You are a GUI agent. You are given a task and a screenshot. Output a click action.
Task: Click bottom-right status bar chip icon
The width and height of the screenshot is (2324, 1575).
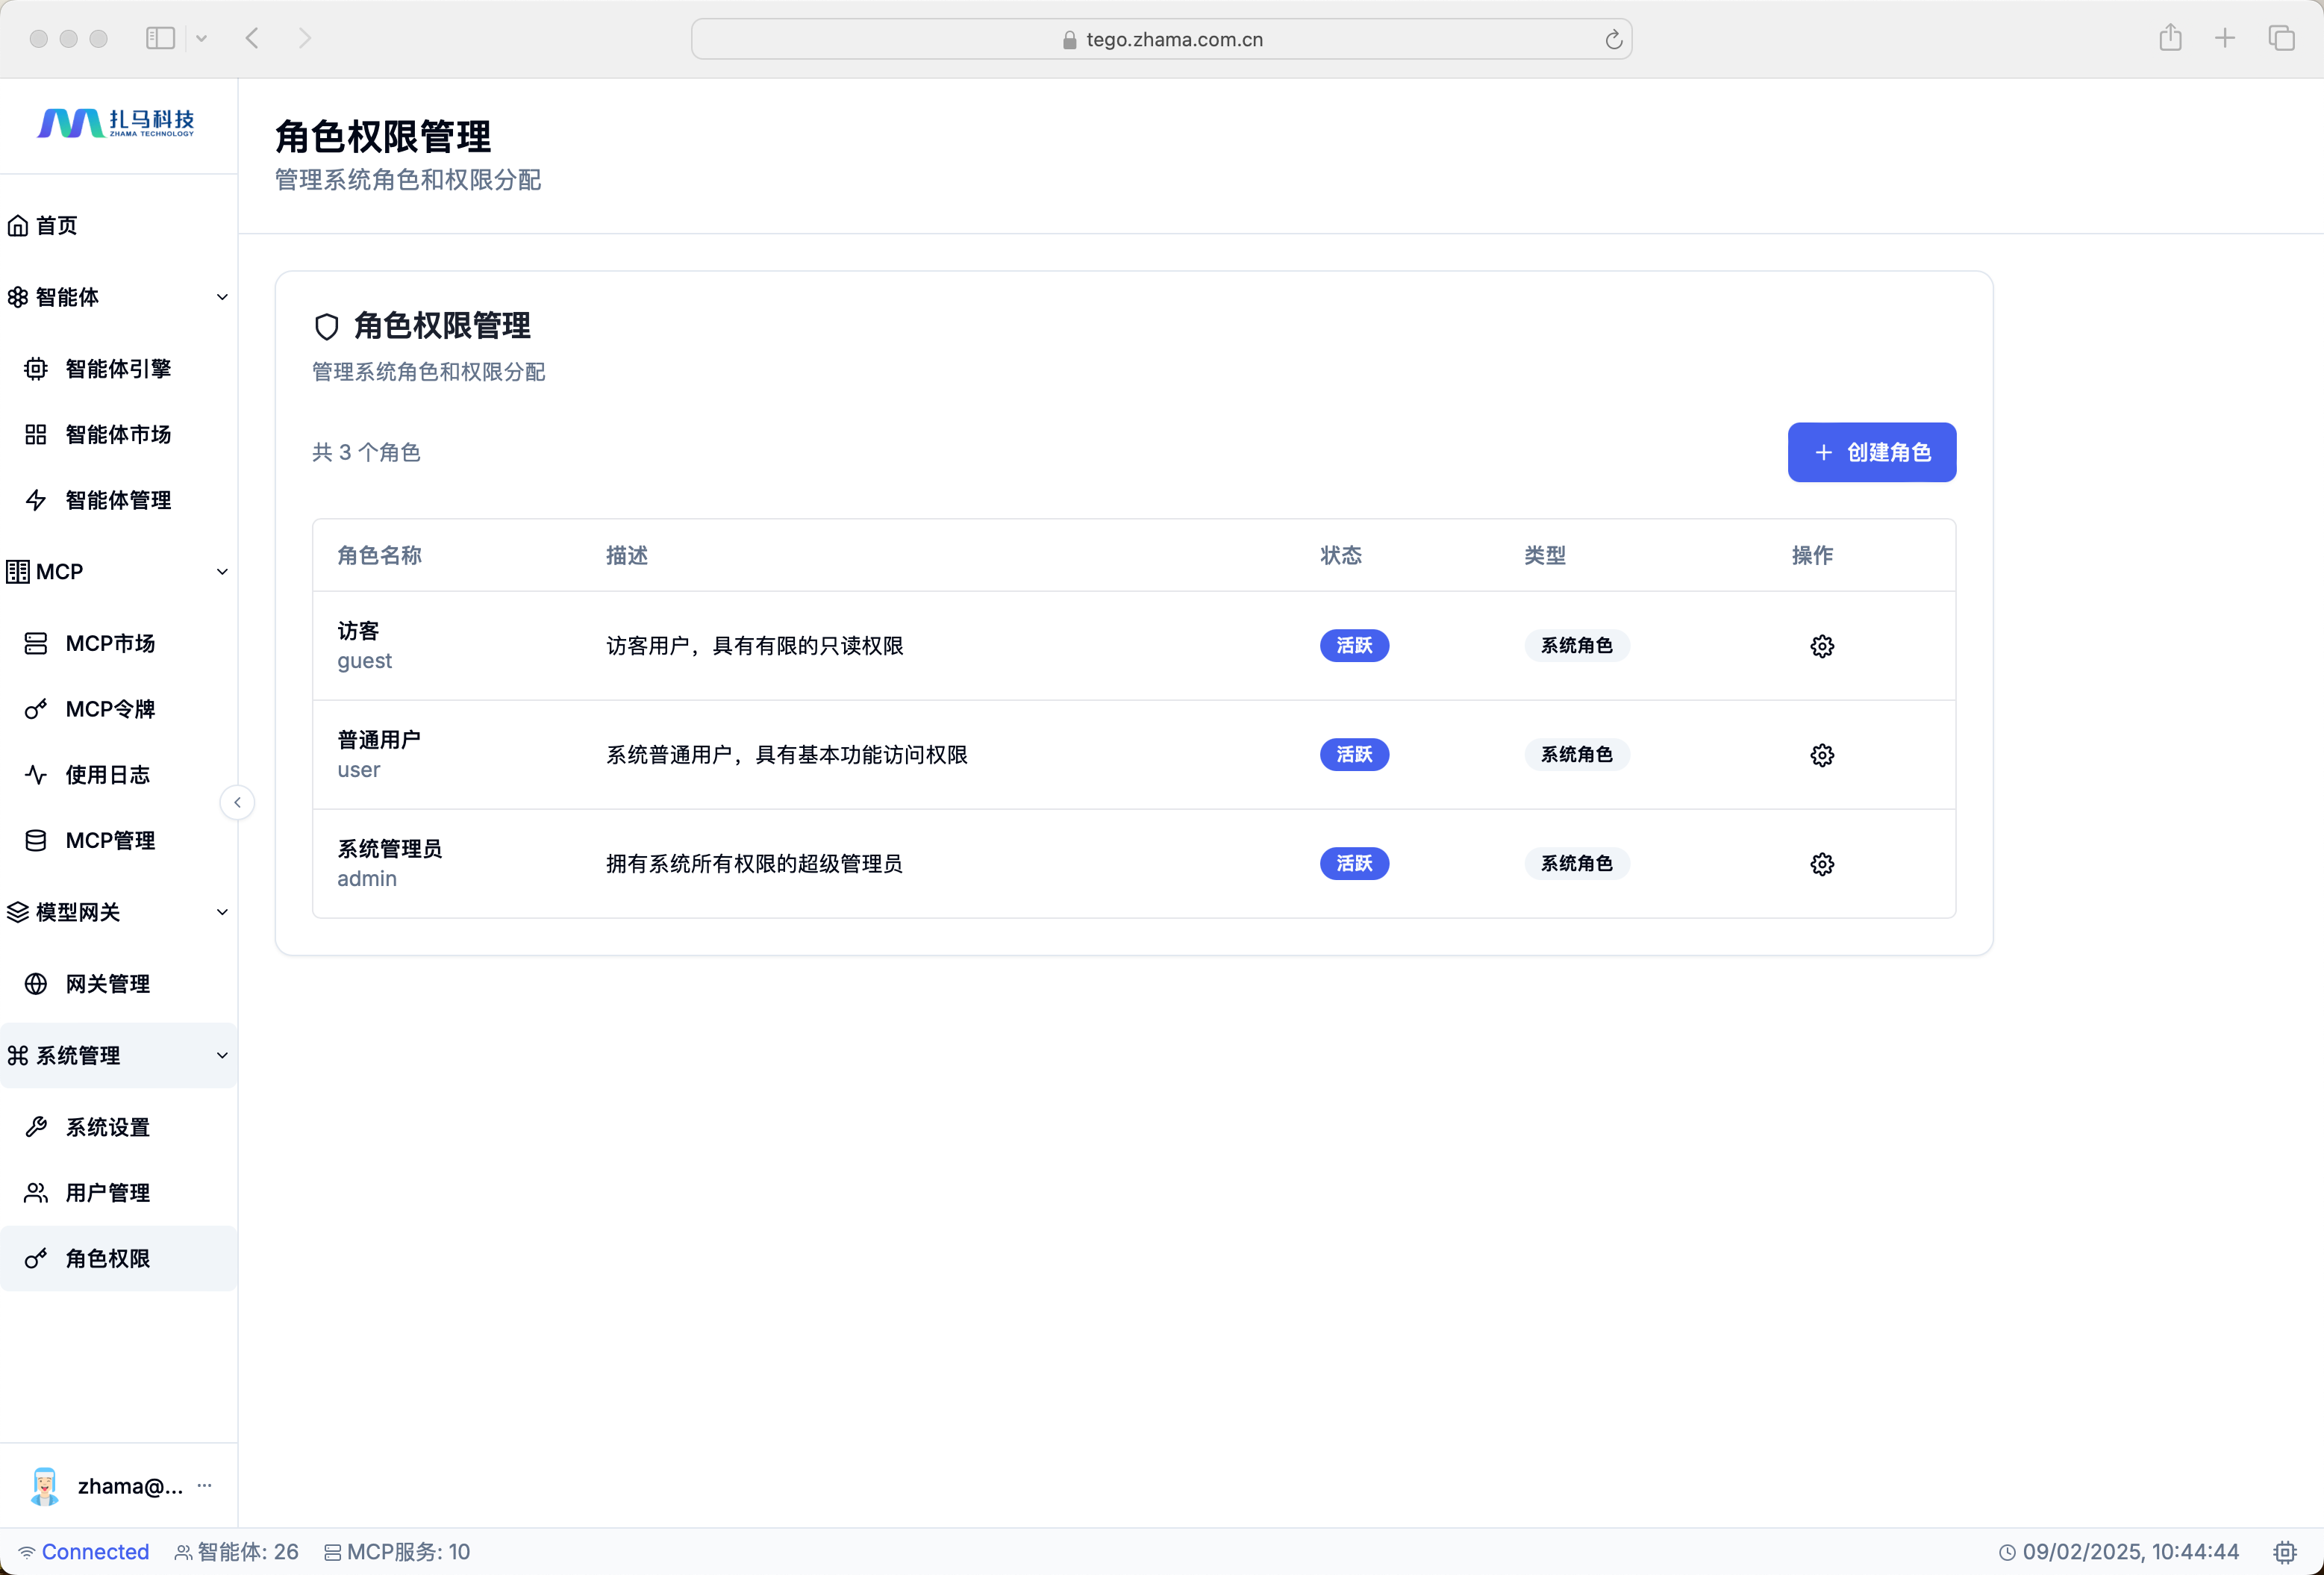coord(2284,1552)
